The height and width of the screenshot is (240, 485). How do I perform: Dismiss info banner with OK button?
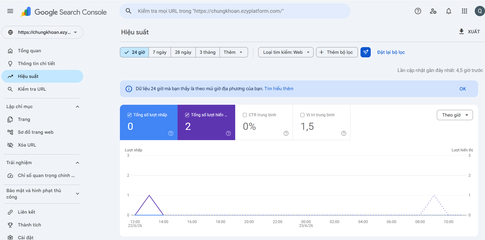[x=462, y=89]
